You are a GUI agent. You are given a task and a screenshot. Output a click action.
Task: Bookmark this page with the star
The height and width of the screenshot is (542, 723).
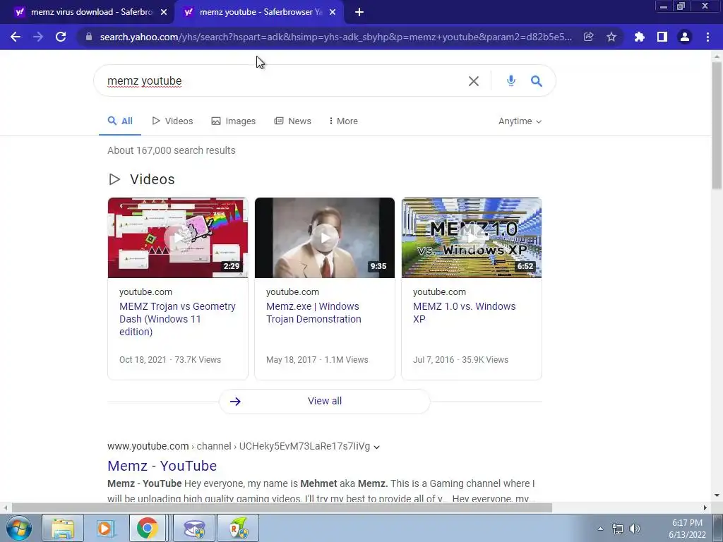tap(611, 37)
